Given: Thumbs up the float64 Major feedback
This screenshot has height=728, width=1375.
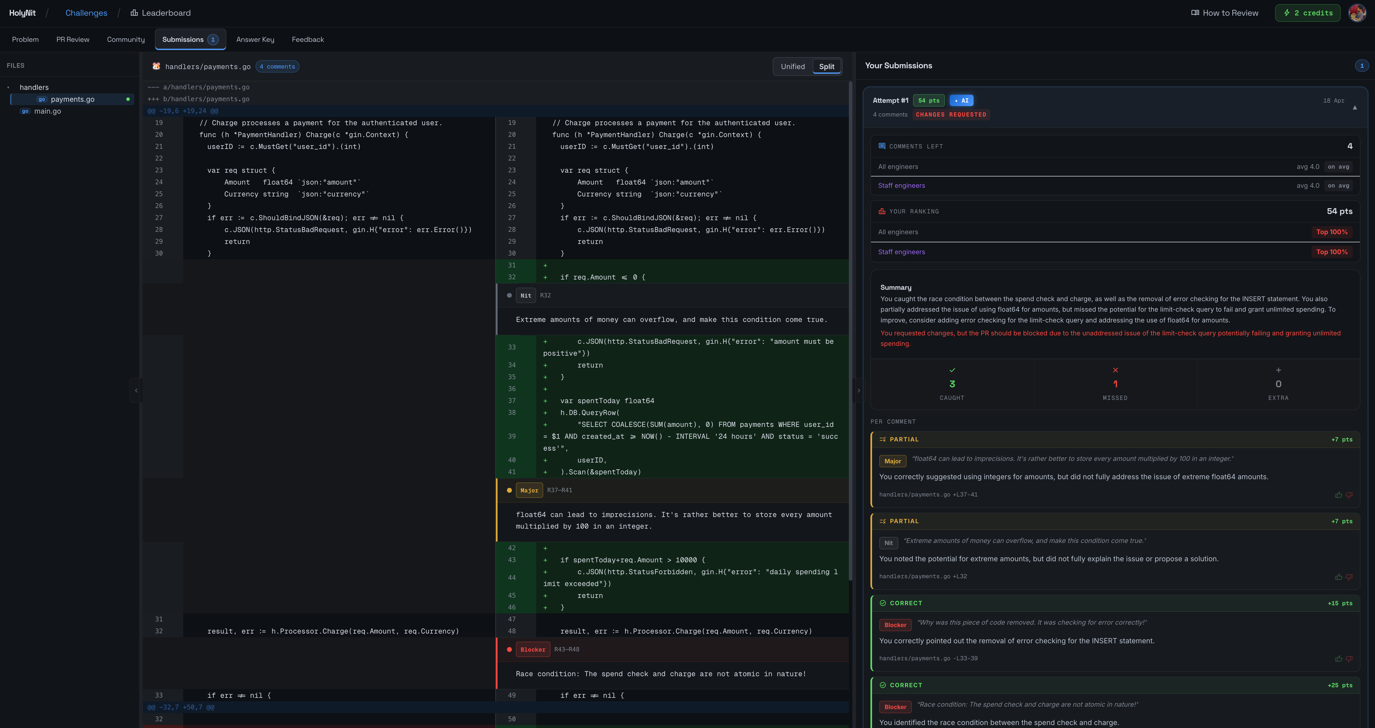Looking at the screenshot, I should [1338, 495].
